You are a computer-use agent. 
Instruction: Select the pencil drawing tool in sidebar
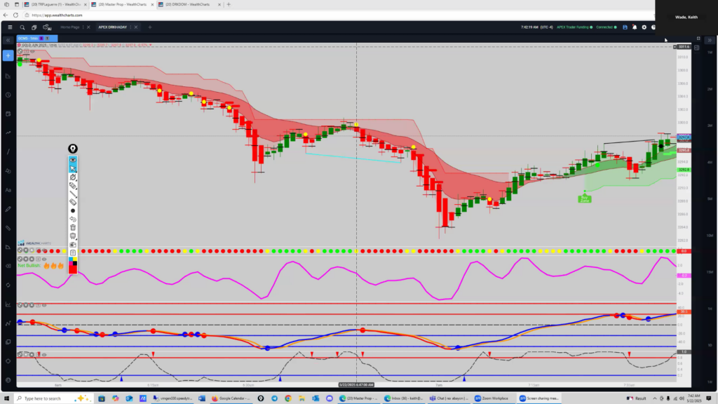(x=8, y=209)
